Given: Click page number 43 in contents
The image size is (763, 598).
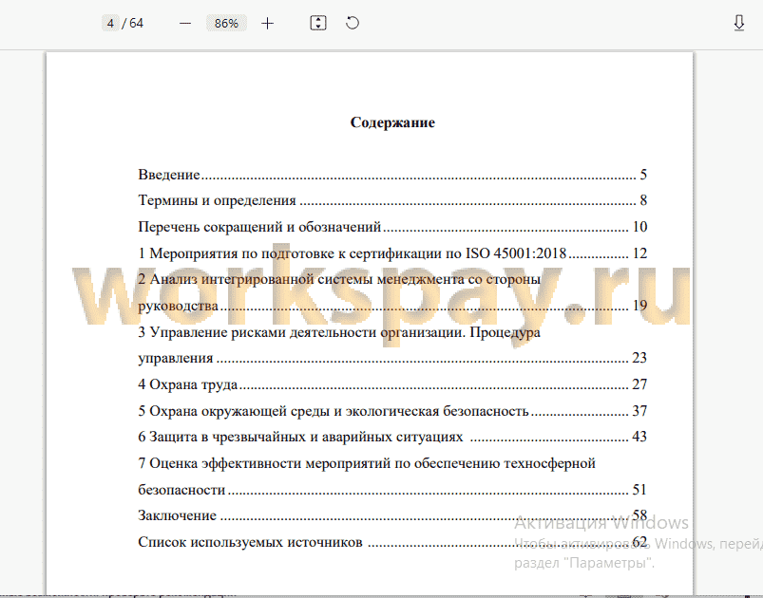Looking at the screenshot, I should pos(639,437).
